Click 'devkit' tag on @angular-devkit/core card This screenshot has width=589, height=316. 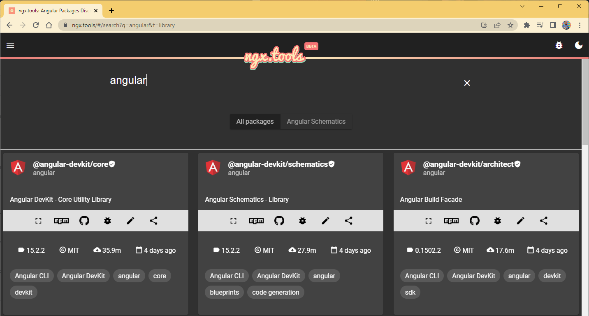[x=24, y=292]
